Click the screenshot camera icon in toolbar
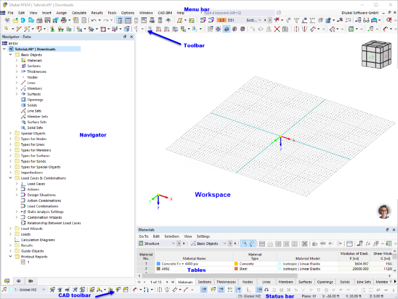The image size is (398, 299). click(285, 29)
